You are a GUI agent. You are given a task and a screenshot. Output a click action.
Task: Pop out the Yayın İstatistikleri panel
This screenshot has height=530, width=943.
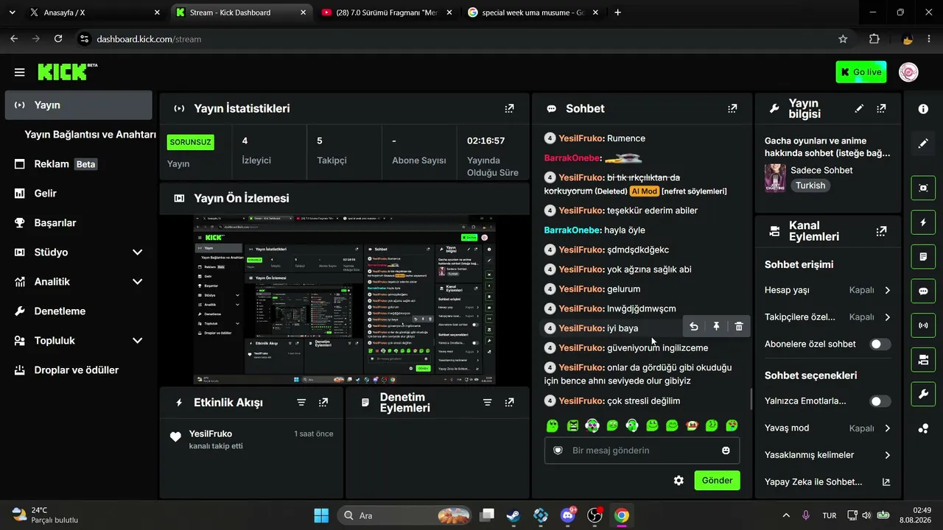point(509,108)
